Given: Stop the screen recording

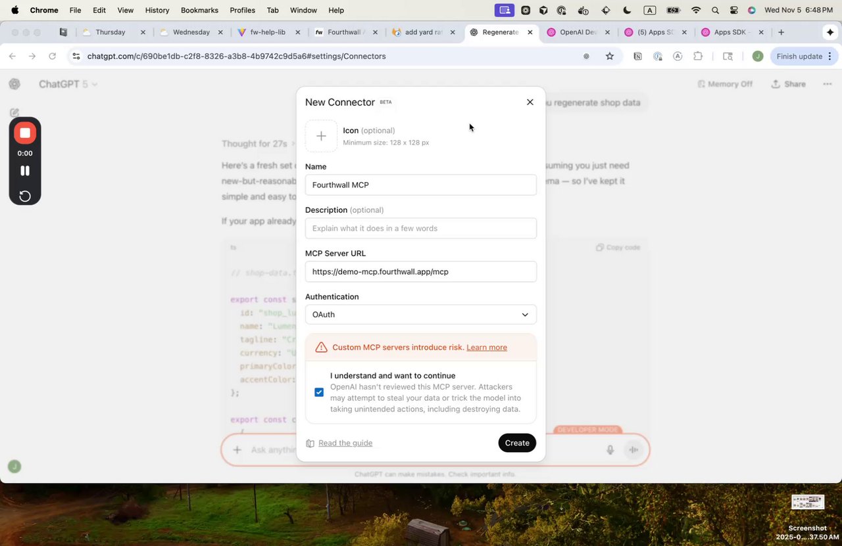Looking at the screenshot, I should pos(25,133).
